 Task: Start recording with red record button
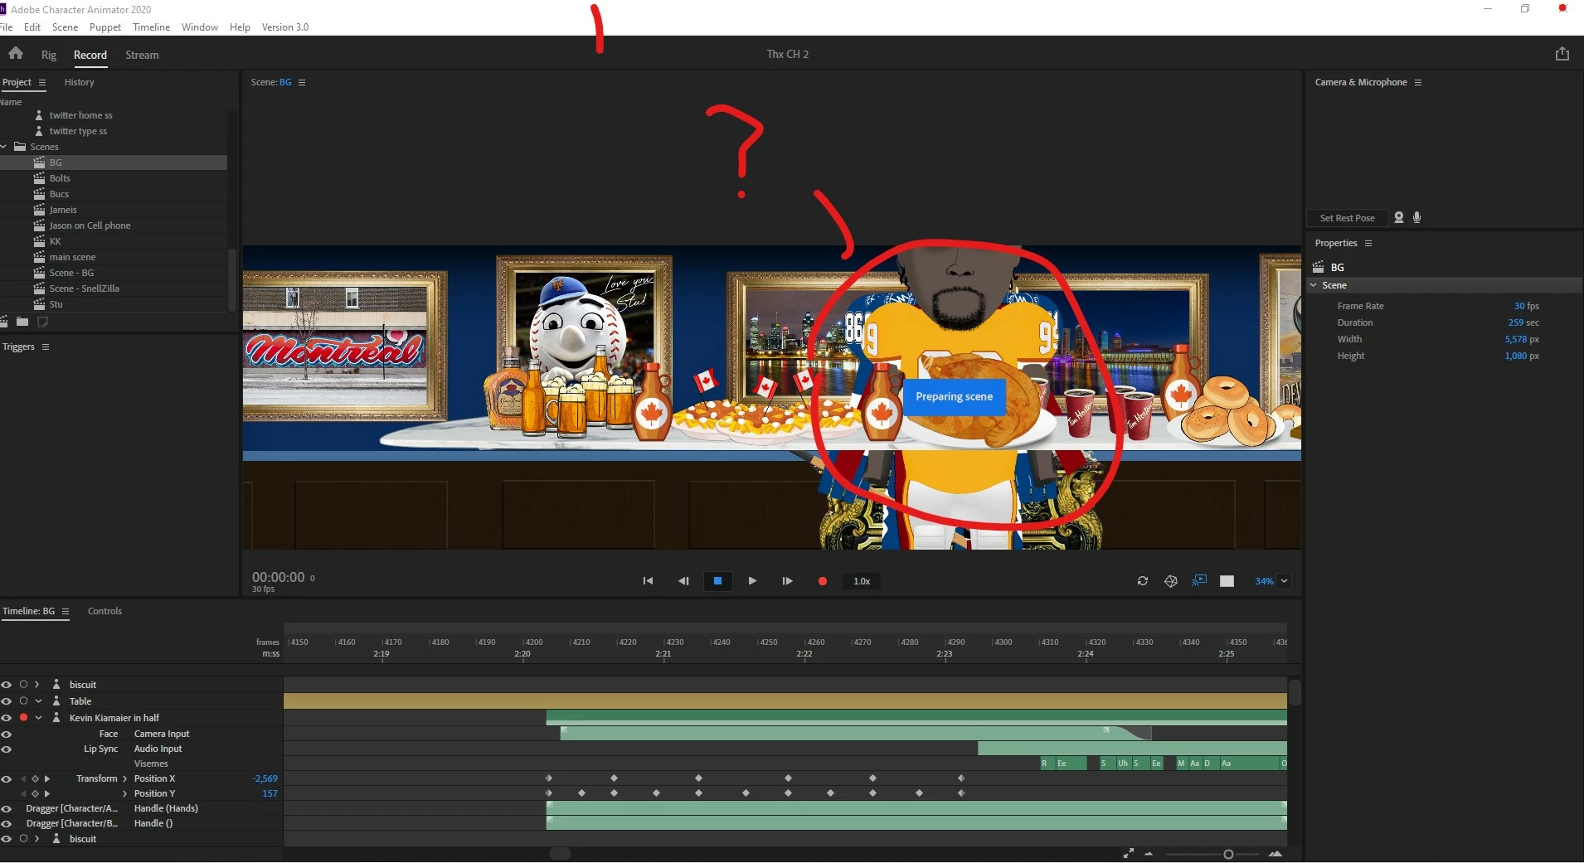pos(823,581)
